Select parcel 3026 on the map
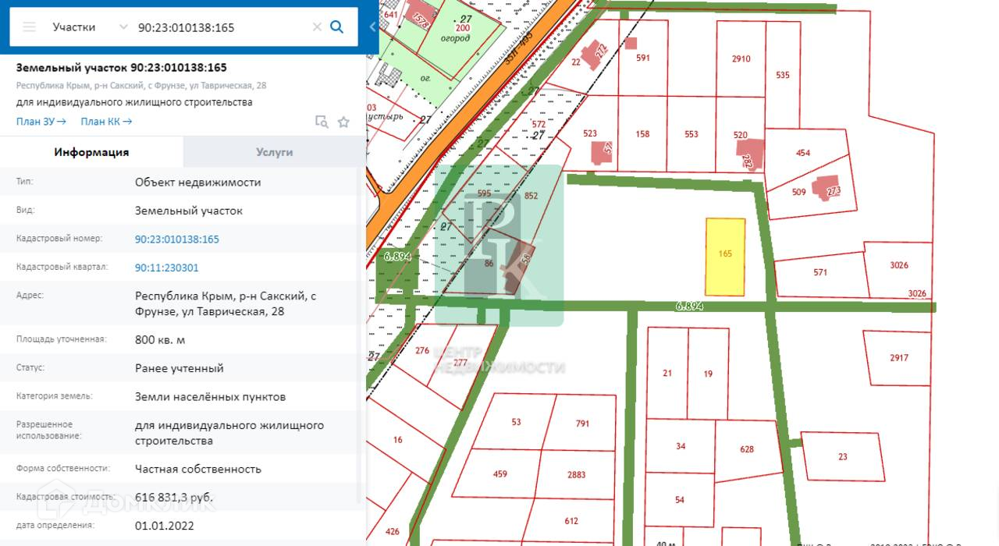The height and width of the screenshot is (546, 999). (898, 265)
